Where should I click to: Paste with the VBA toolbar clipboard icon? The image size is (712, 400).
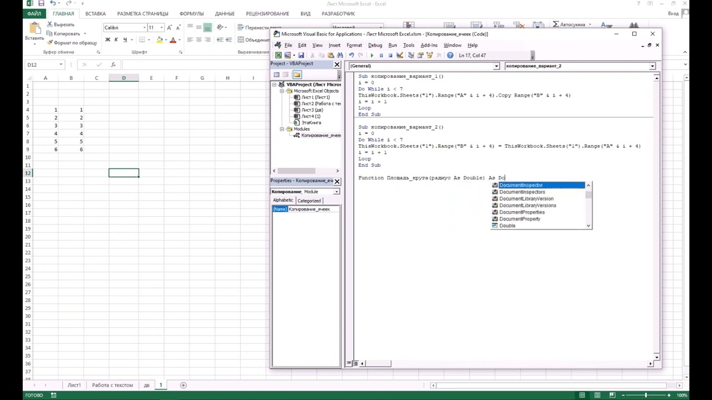coord(331,55)
